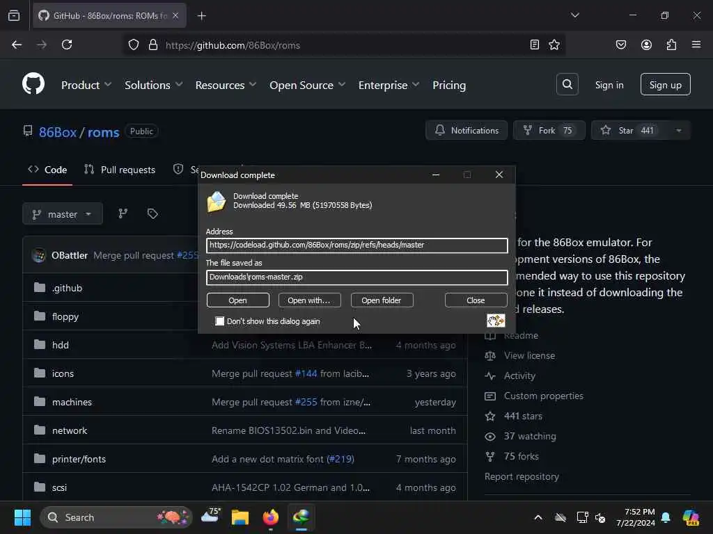Open the master branch dropdown
Viewport: 713px width, 534px height.
[x=62, y=213]
